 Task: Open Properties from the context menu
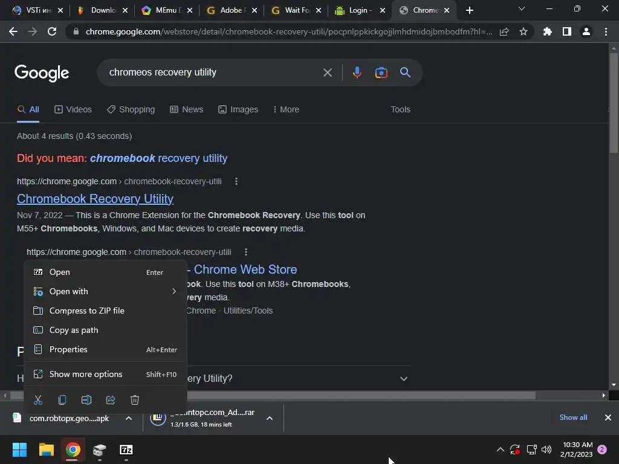click(x=105, y=350)
